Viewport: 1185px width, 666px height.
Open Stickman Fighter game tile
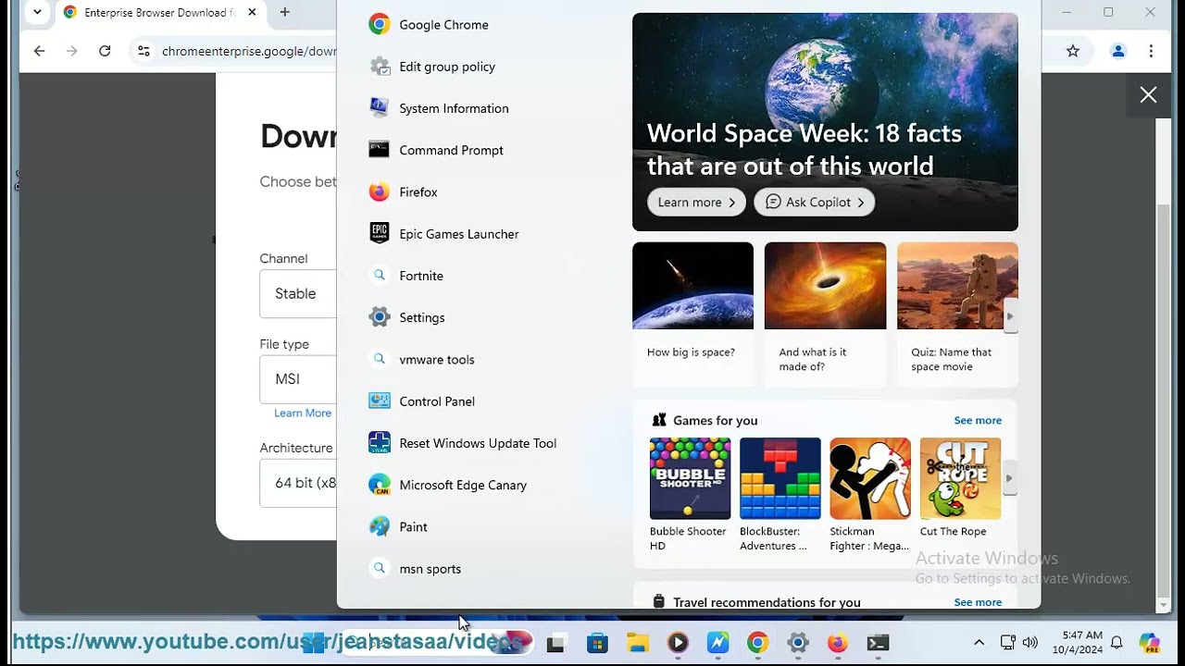[x=869, y=495]
